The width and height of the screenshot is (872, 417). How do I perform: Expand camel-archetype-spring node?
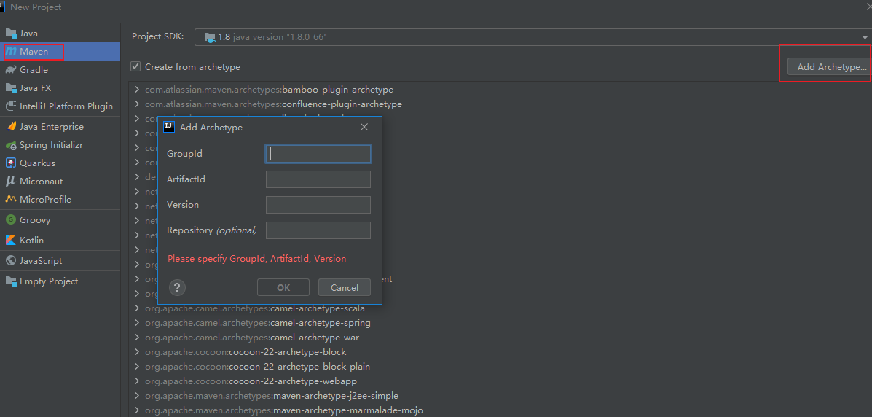tap(136, 323)
